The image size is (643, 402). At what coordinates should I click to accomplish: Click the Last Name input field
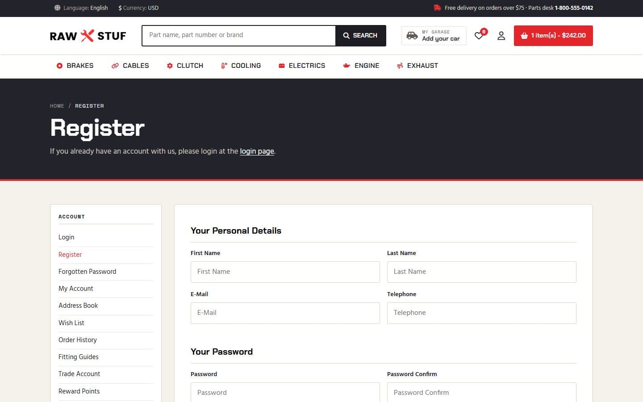(482, 272)
